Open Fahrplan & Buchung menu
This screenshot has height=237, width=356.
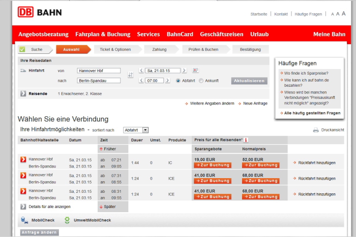pos(102,35)
